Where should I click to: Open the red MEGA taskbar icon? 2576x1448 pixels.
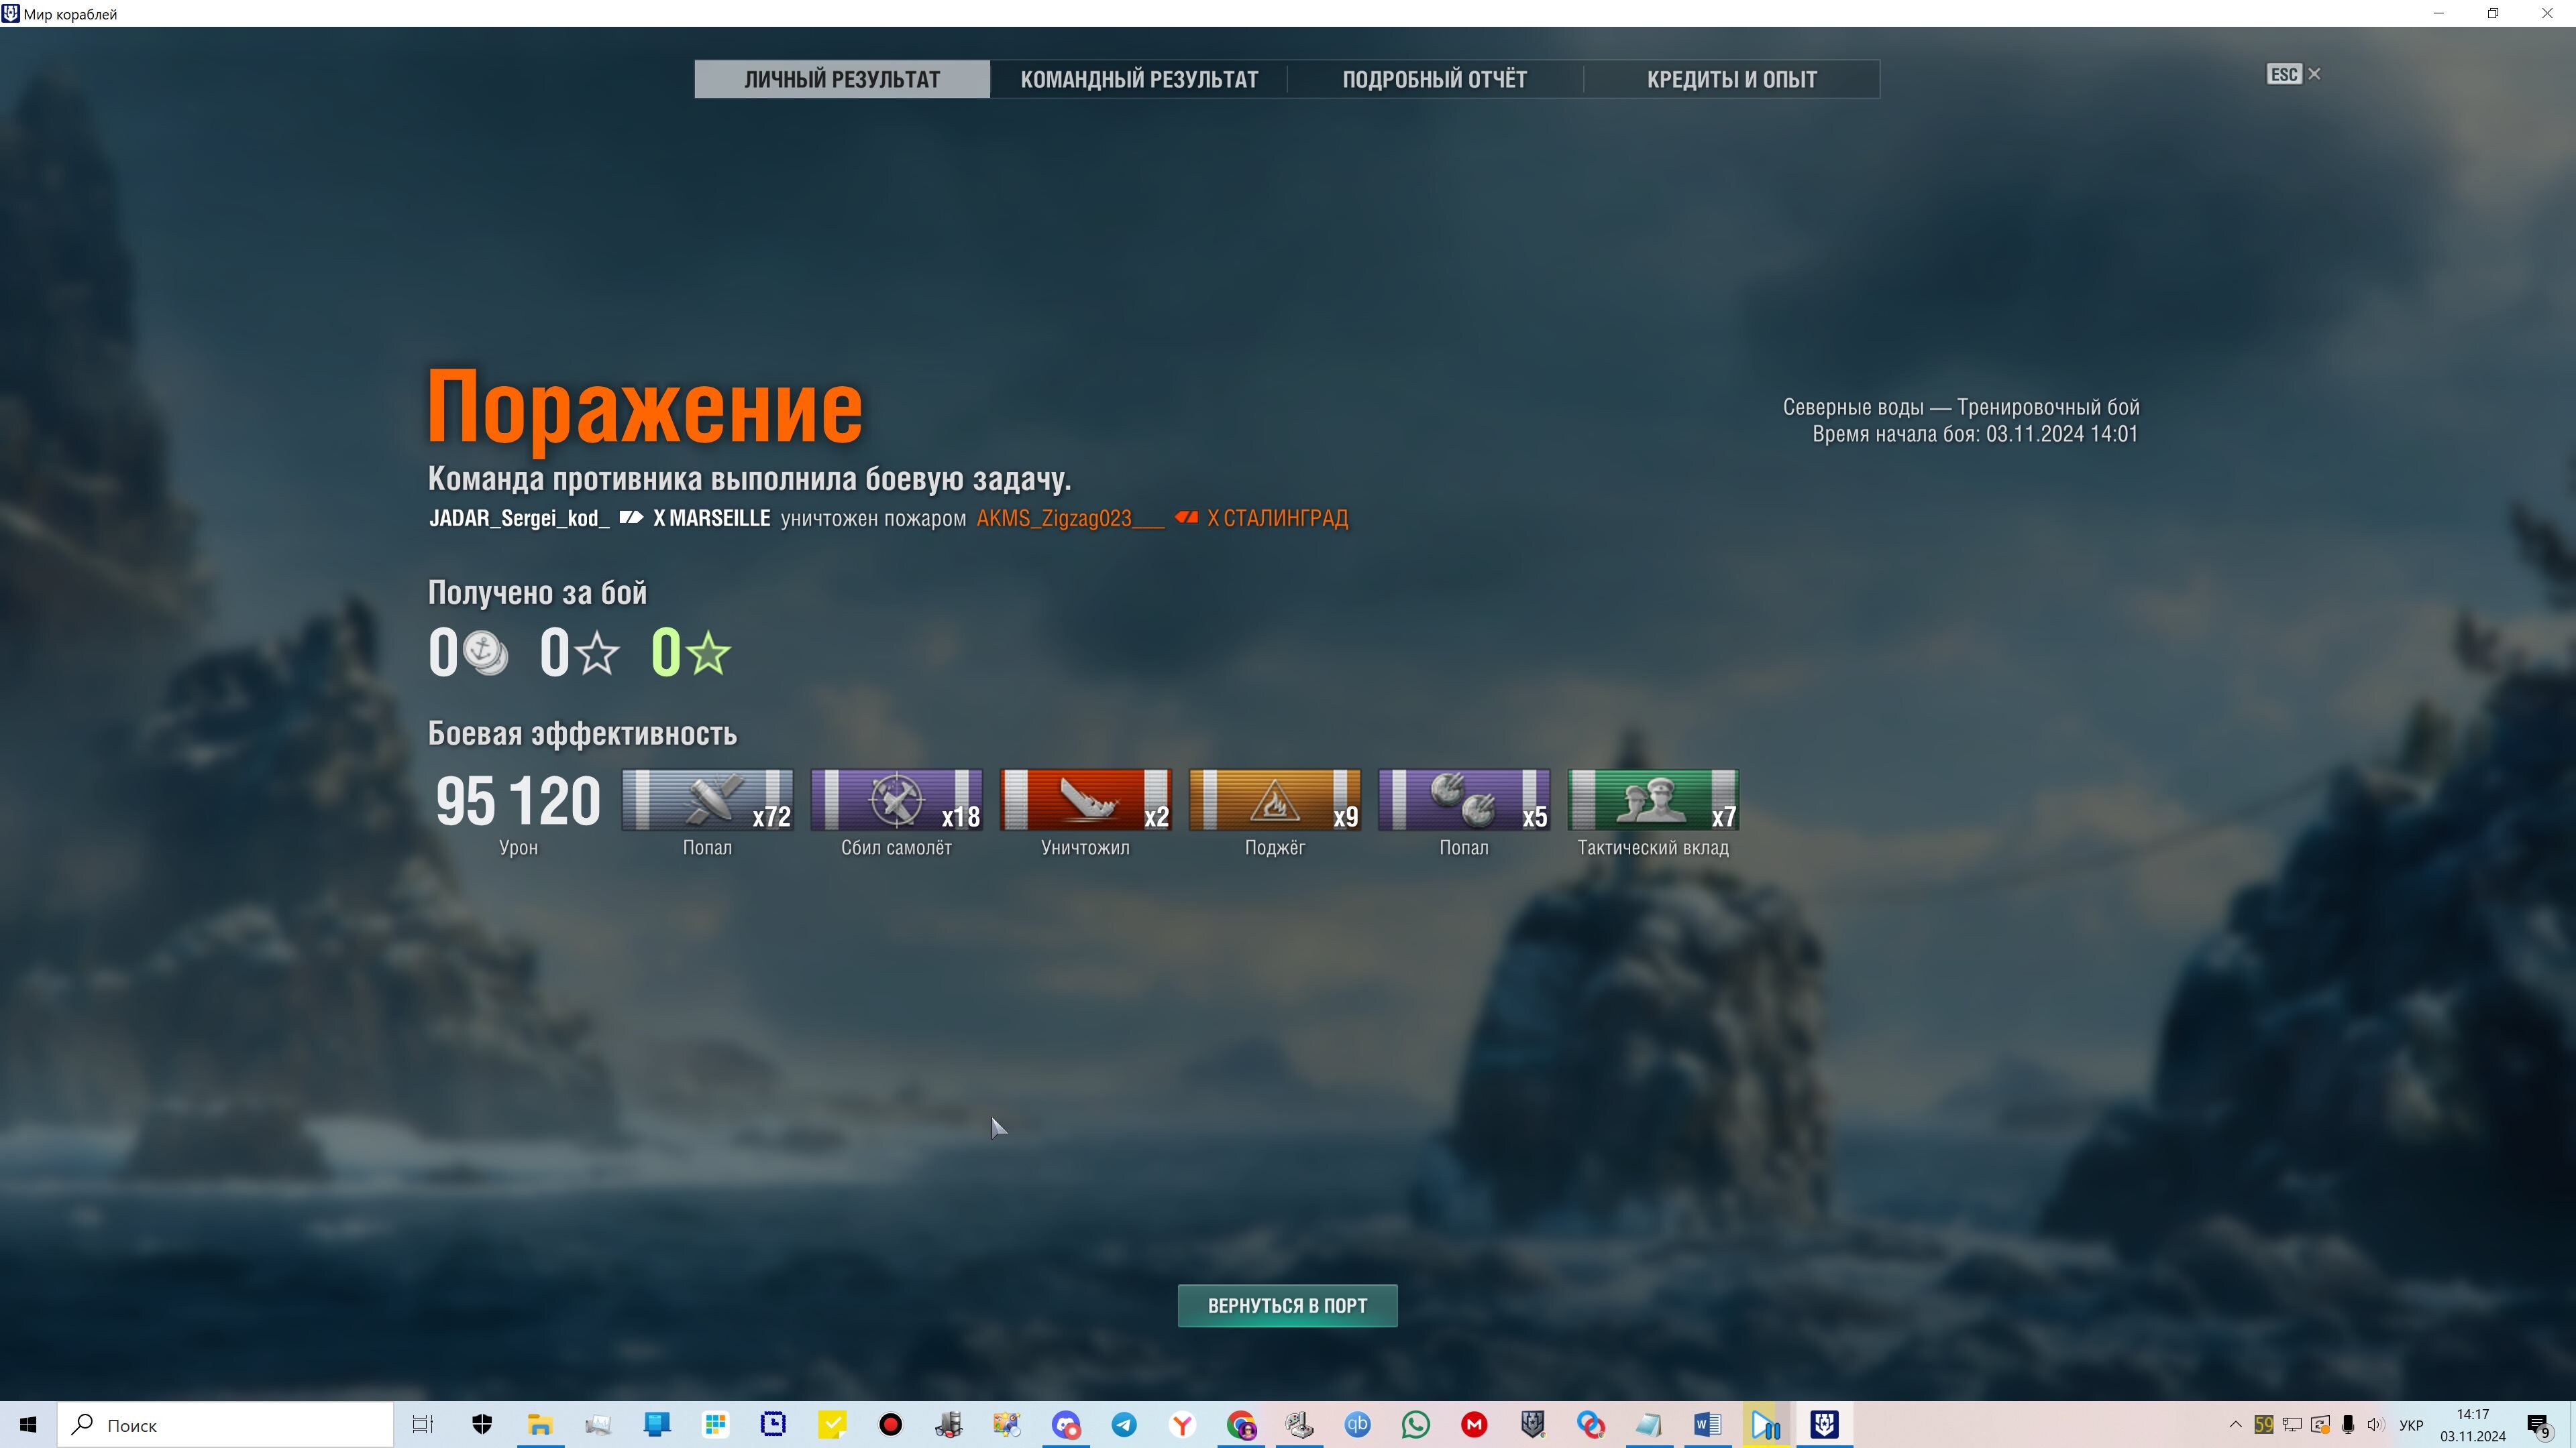[1474, 1425]
